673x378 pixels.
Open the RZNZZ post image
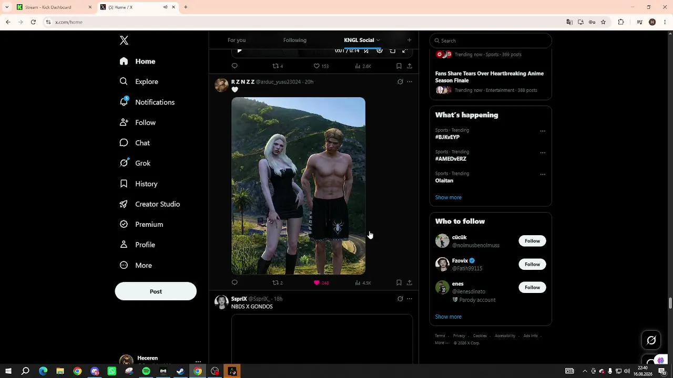(x=298, y=186)
